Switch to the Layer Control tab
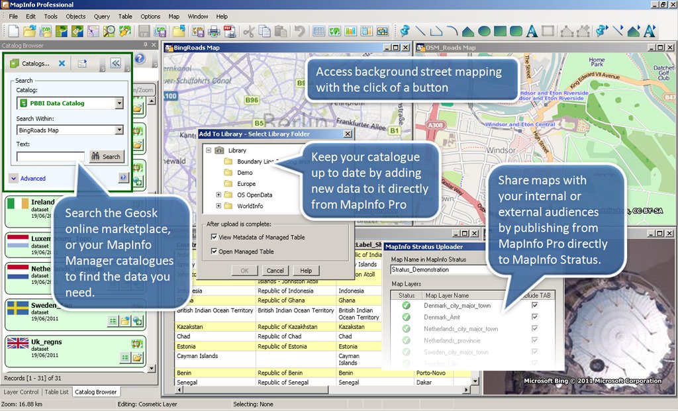Screen dimensions: 678x411 coord(21,392)
